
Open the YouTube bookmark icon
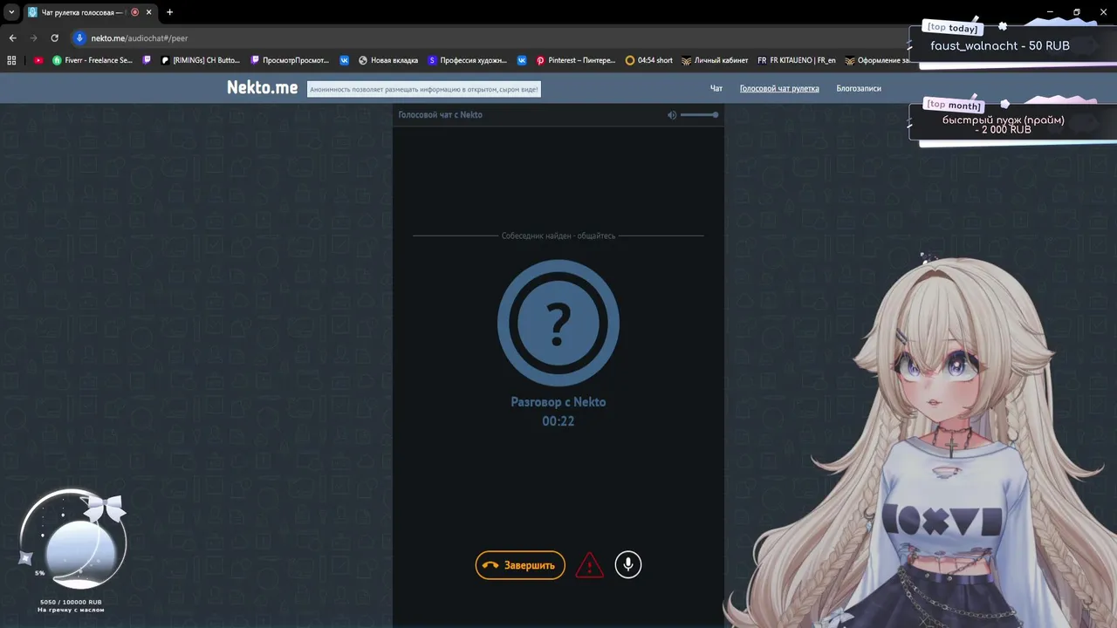38,60
